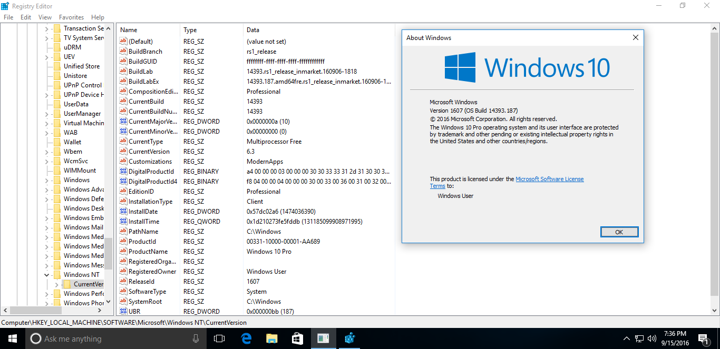The height and width of the screenshot is (349, 720).
Task: Open the Store from the taskbar
Action: pos(297,338)
